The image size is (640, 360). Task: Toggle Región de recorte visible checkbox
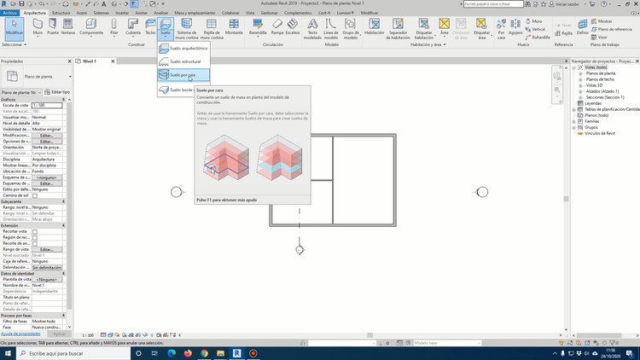tap(35, 237)
